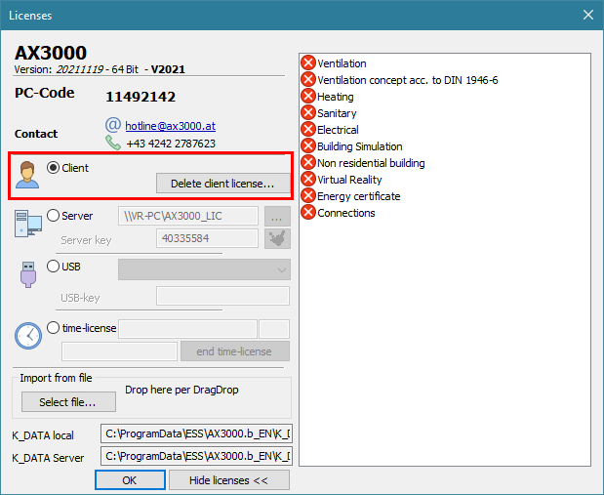Click the end time-license button

(235, 351)
